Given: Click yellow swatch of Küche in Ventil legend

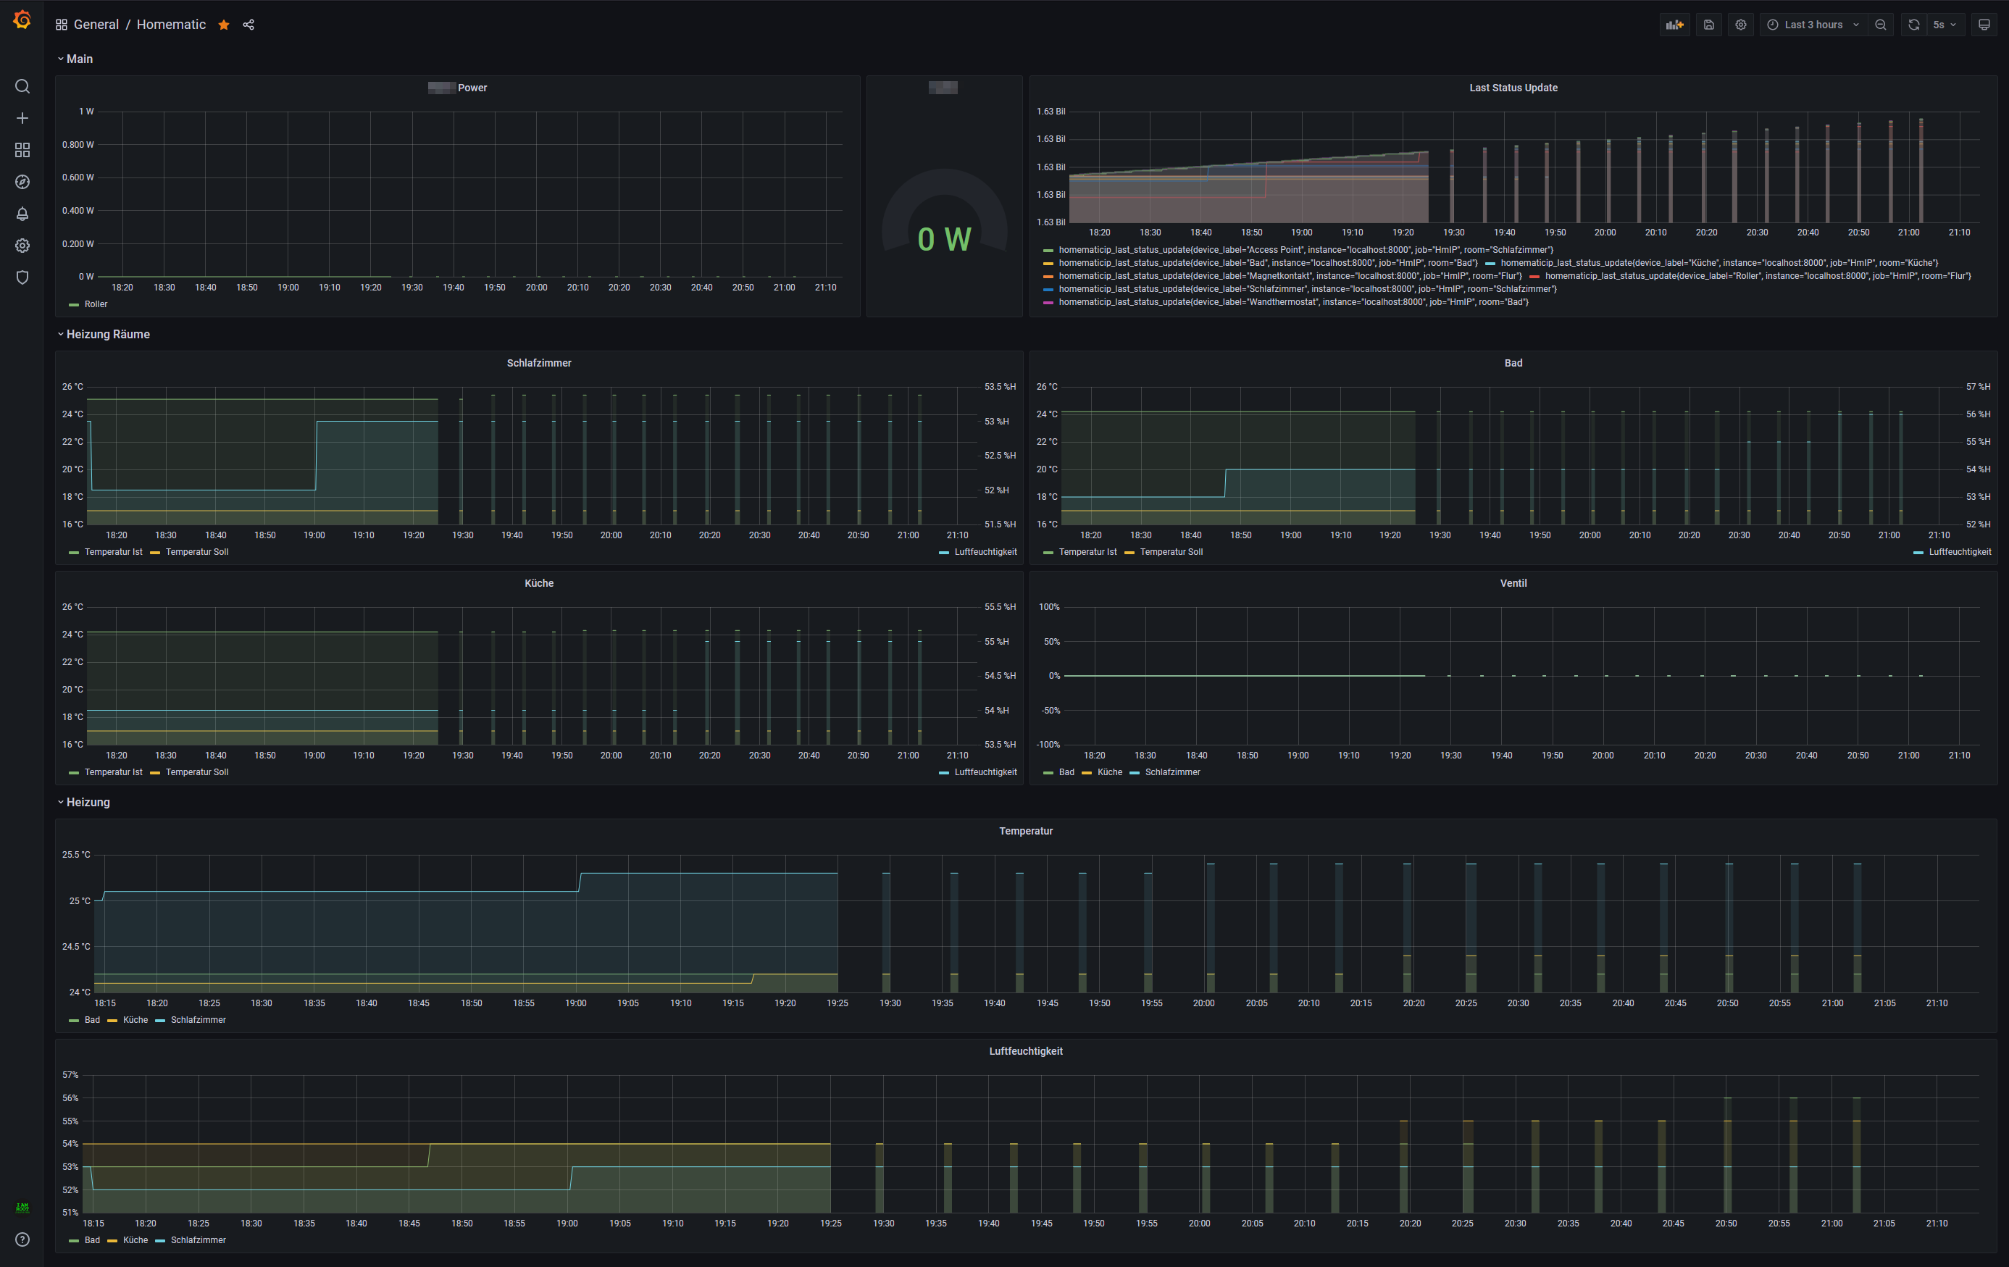Looking at the screenshot, I should (1086, 773).
